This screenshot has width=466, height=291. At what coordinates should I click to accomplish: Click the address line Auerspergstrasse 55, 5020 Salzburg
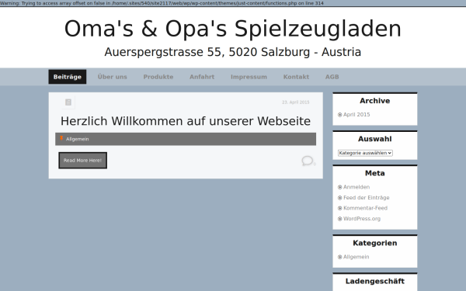(x=233, y=52)
